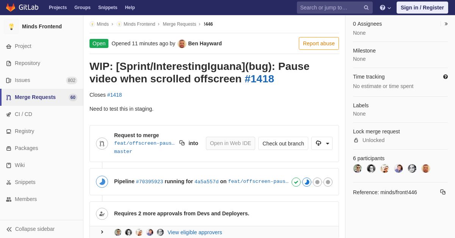Click Closes #1418 link
The height and width of the screenshot is (238, 455).
[115, 95]
